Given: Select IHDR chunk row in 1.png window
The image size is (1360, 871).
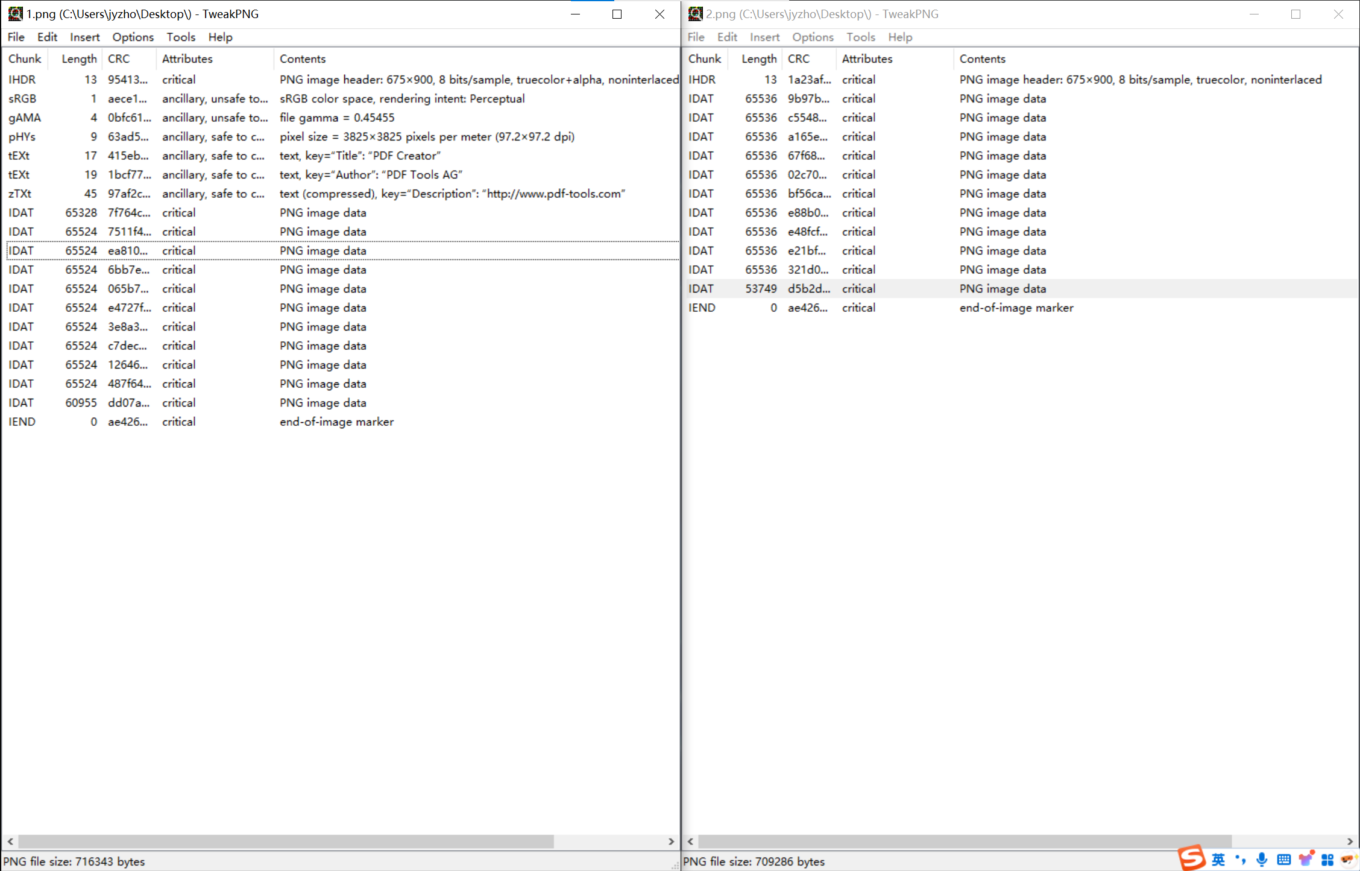Looking at the screenshot, I should pos(342,80).
